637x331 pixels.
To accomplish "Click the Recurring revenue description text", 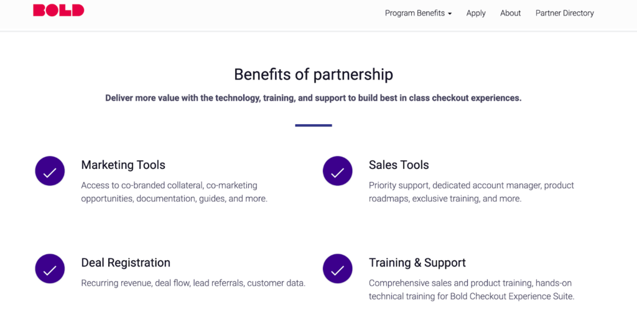I will click(x=193, y=283).
